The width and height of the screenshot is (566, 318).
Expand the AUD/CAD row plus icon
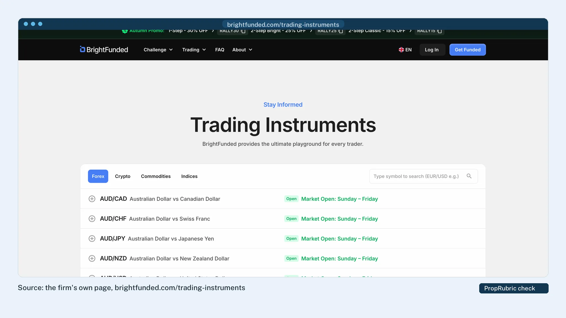[92, 199]
